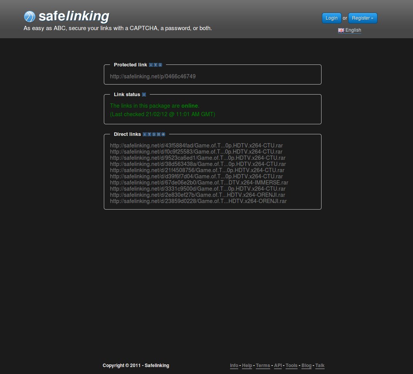Open direct link 43f5884fad
The height and width of the screenshot is (374, 413).
click(x=196, y=146)
